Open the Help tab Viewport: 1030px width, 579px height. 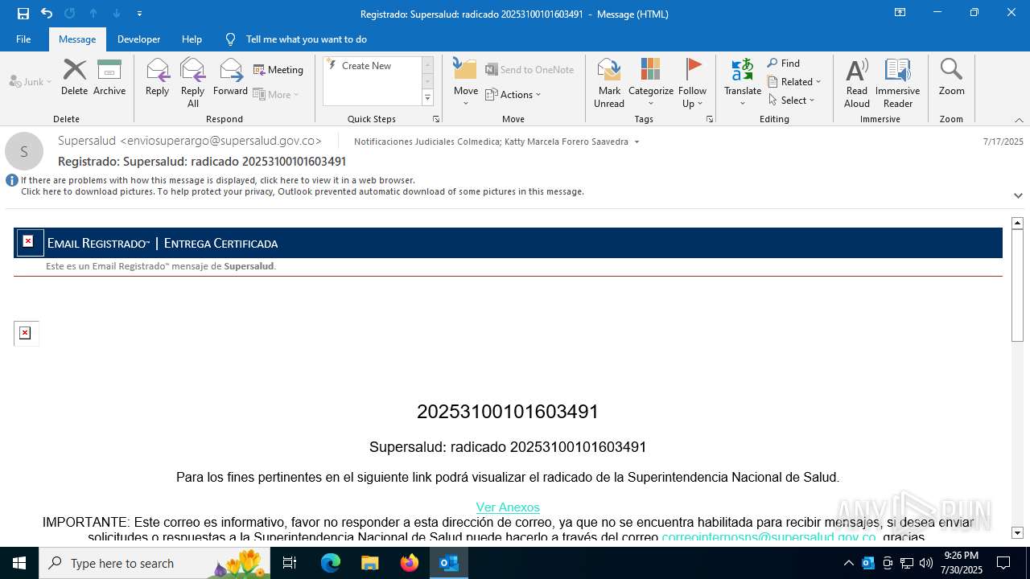pyautogui.click(x=192, y=39)
